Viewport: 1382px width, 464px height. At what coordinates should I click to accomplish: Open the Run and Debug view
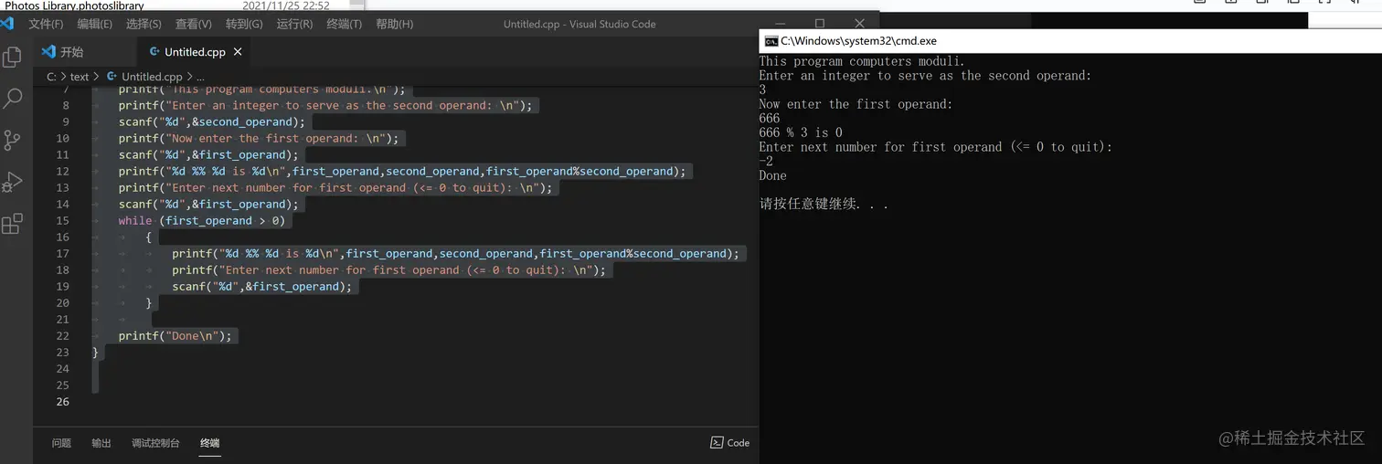(x=12, y=182)
